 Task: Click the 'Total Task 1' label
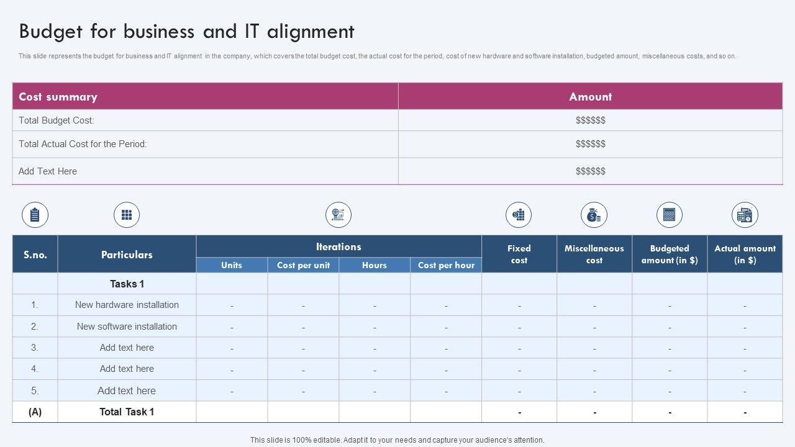tap(127, 412)
